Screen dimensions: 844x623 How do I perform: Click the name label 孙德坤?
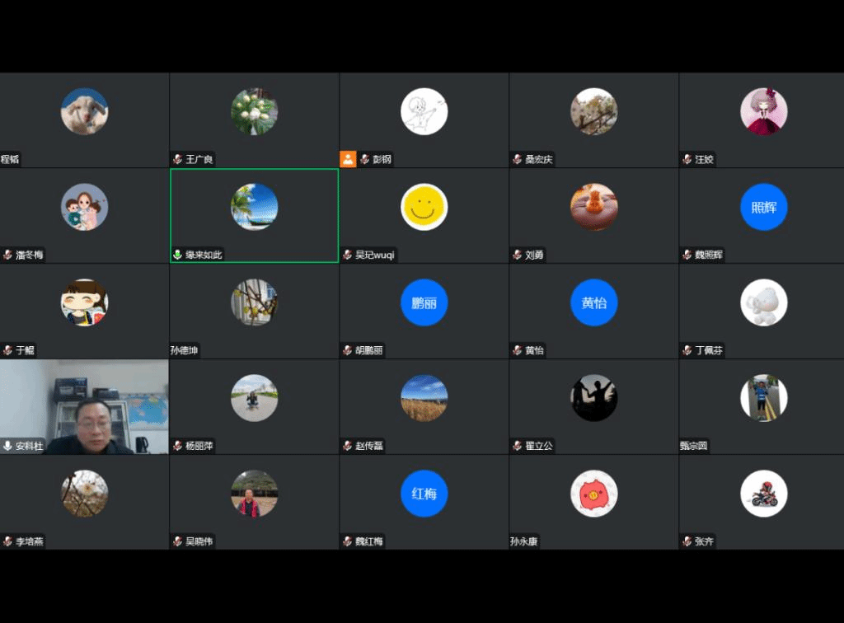pyautogui.click(x=185, y=350)
